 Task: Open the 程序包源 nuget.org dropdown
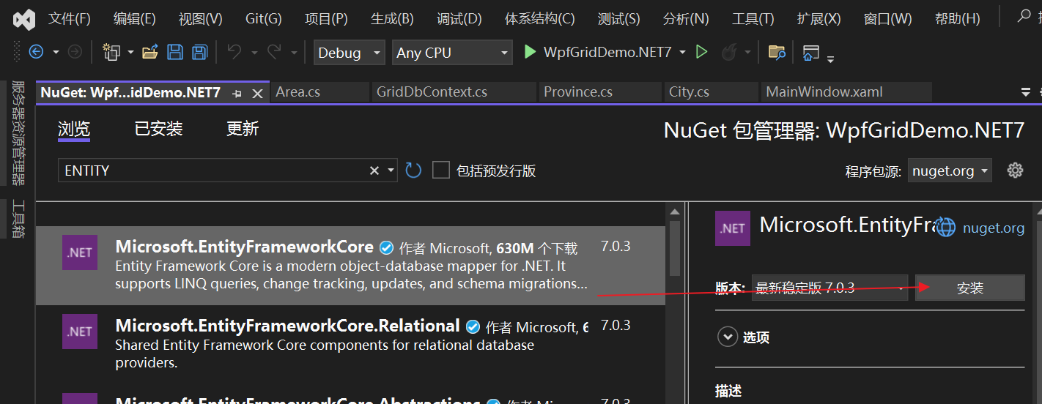[x=950, y=171]
